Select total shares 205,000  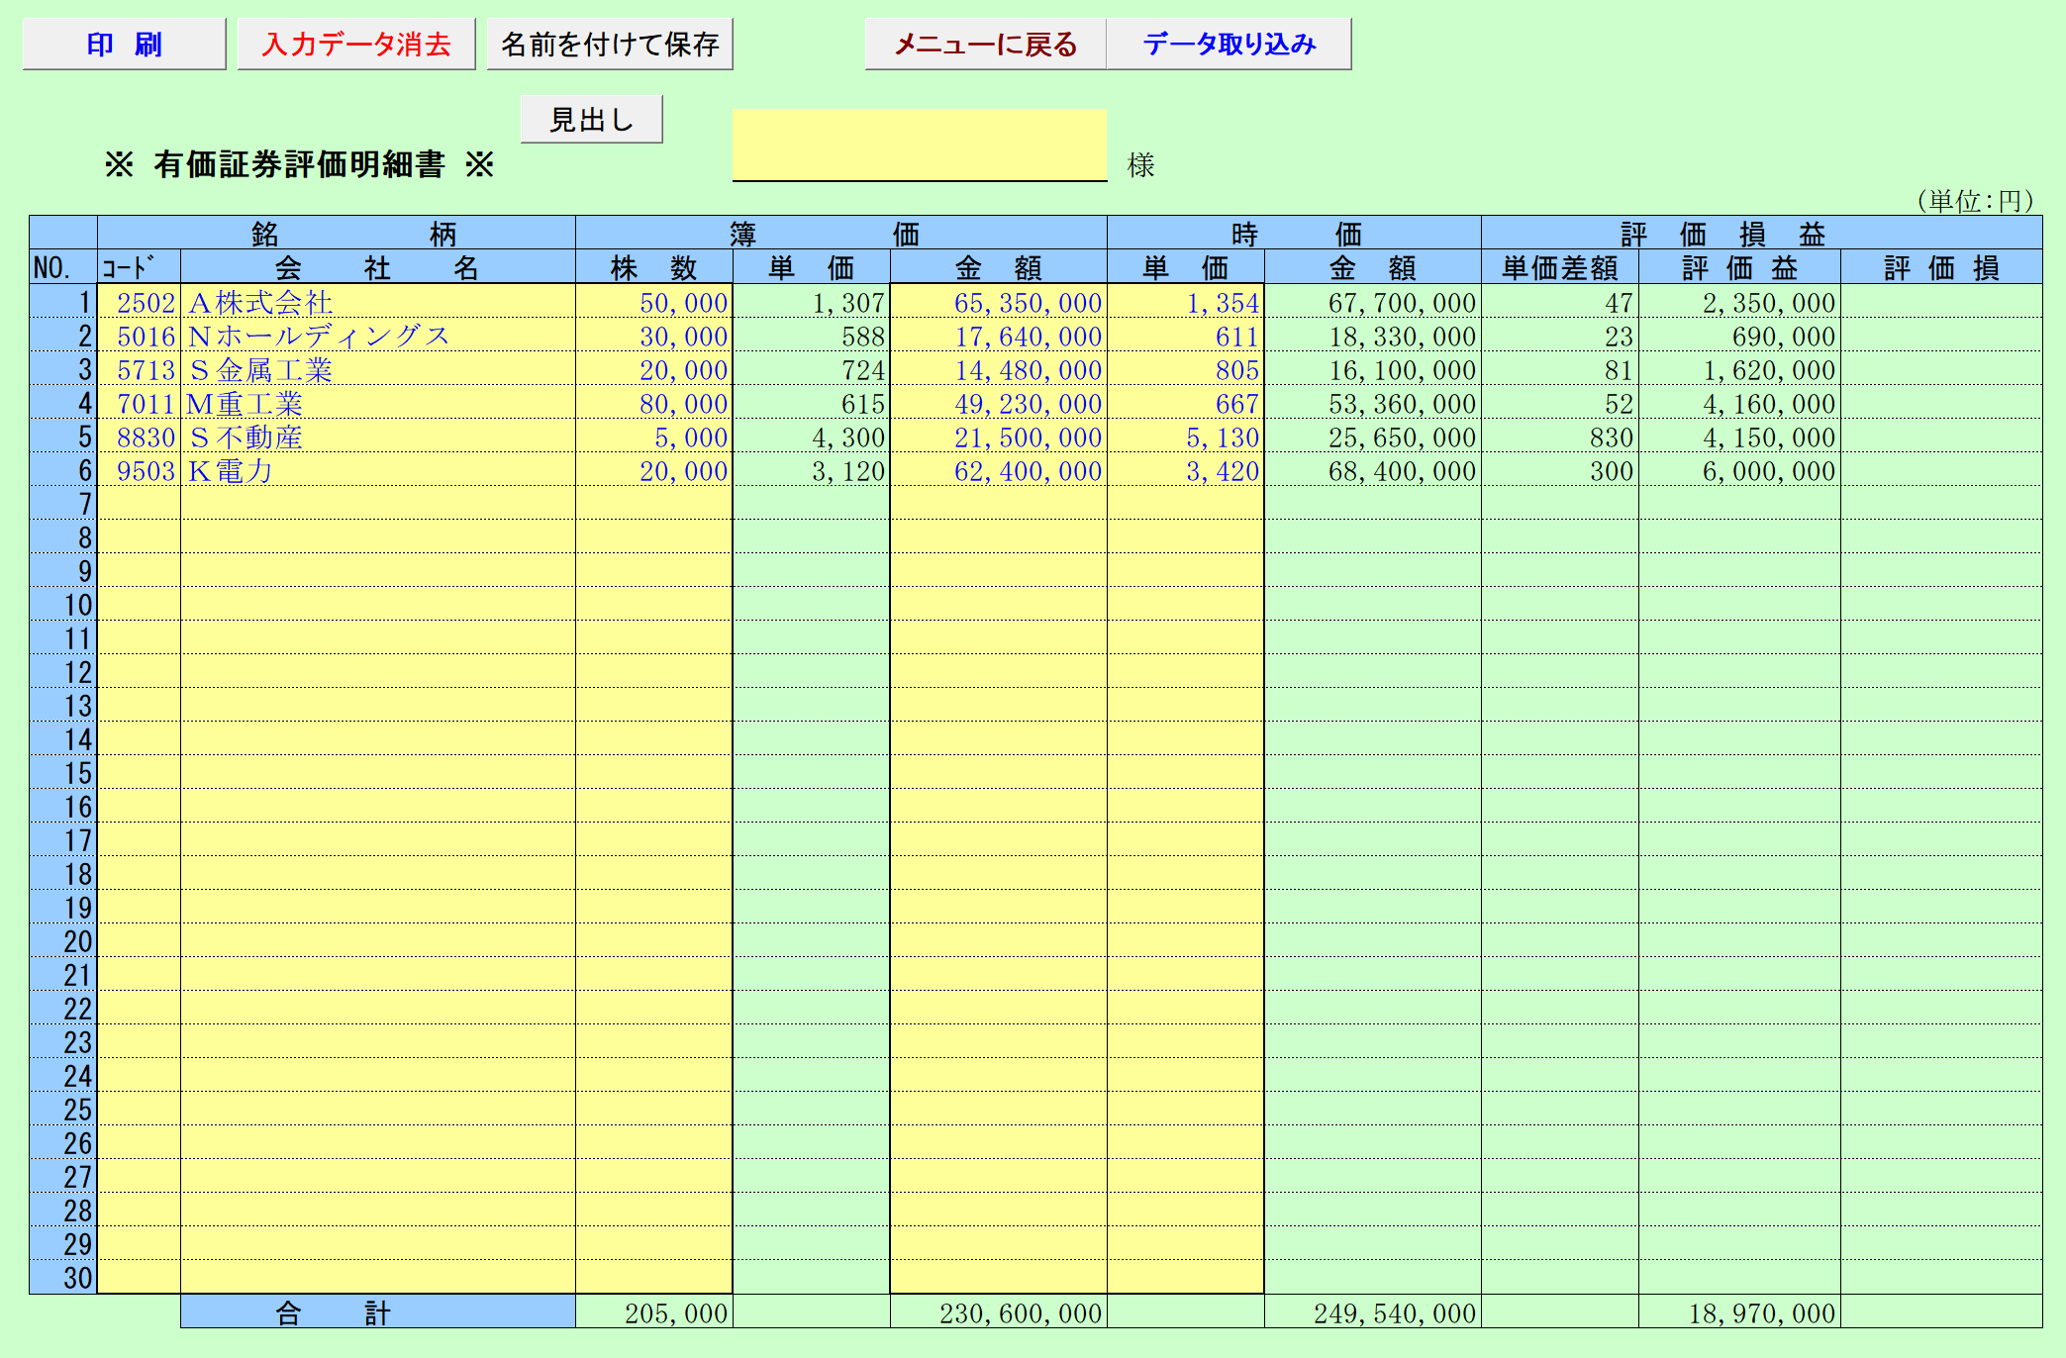[653, 1311]
